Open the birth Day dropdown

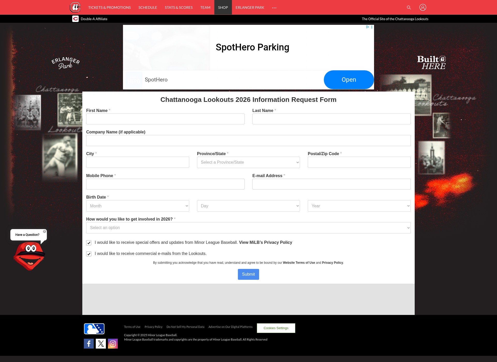pyautogui.click(x=248, y=206)
